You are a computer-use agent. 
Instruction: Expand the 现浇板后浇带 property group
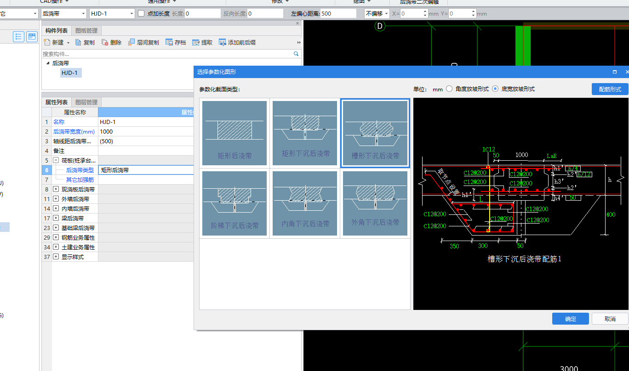point(56,189)
